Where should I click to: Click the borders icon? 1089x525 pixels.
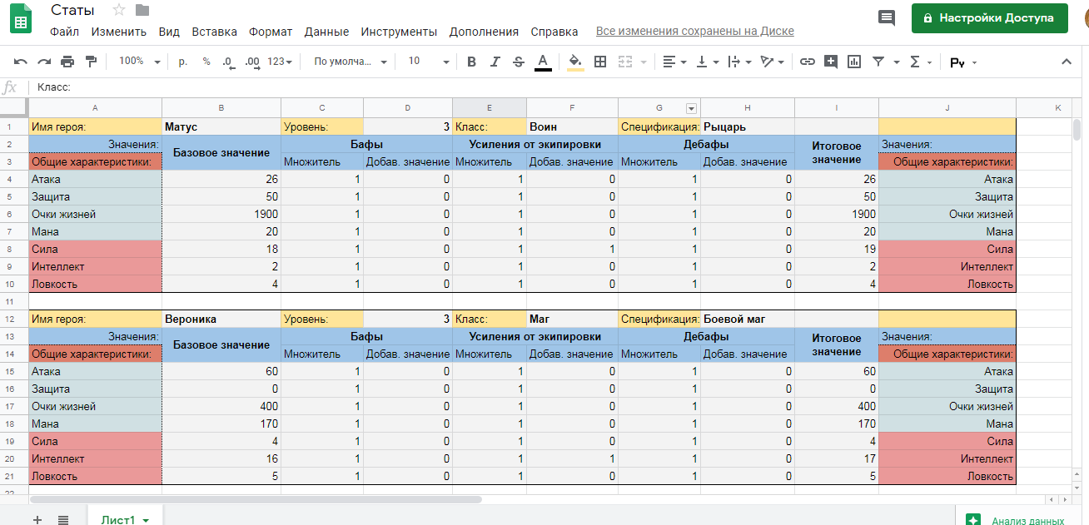(599, 62)
